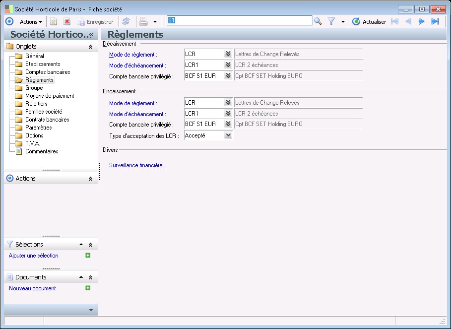Open Type d'acceptation des LCR dropdown
Image resolution: width=451 pixels, height=329 pixels.
pyautogui.click(x=228, y=135)
